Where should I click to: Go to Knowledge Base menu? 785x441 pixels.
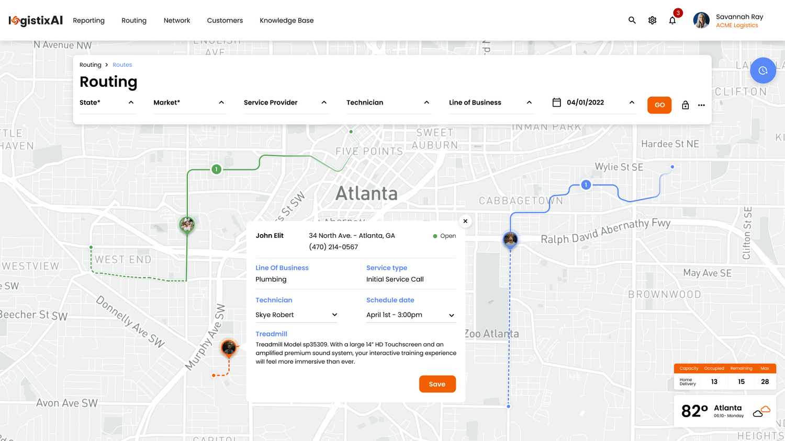[286, 20]
